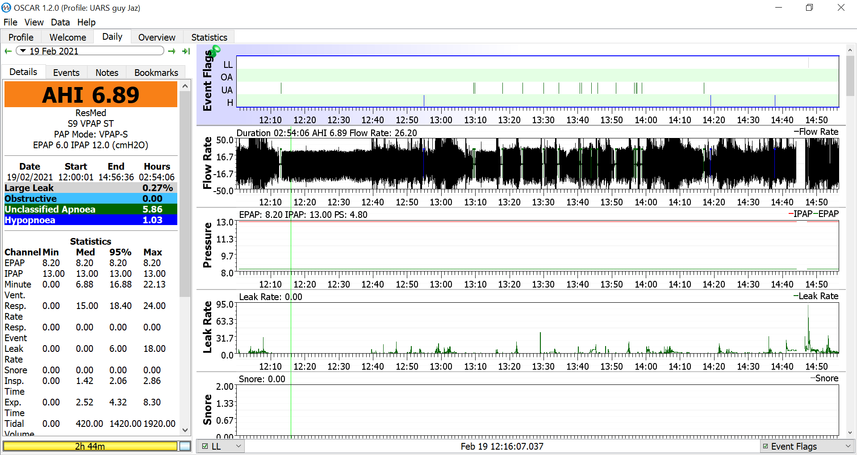This screenshot has width=857, height=455.
Task: Open the Bookmarks sub-tab
Action: click(156, 72)
